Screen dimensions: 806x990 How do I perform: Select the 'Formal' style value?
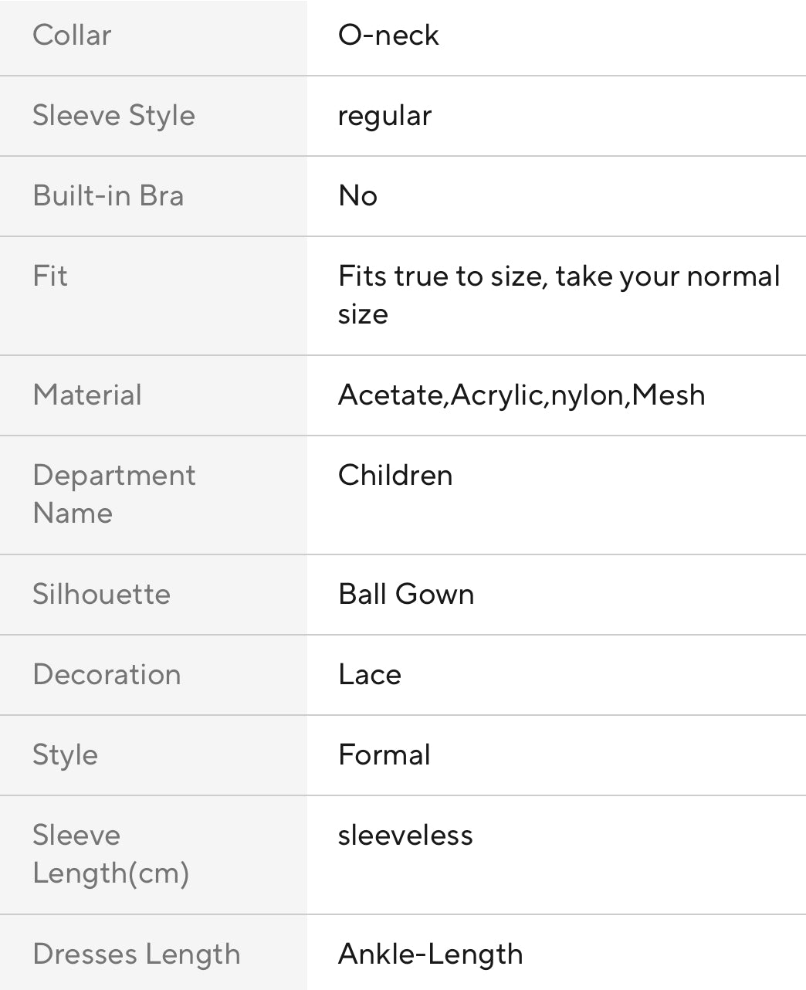(x=384, y=755)
